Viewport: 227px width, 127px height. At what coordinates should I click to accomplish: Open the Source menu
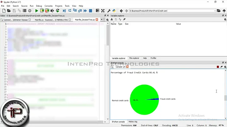(24, 6)
